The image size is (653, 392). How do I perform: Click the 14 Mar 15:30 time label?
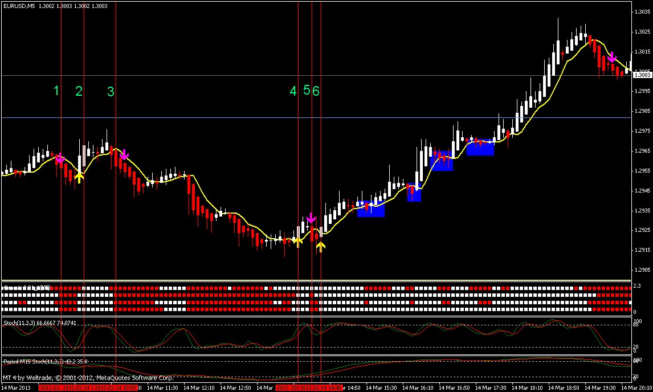coord(381,388)
